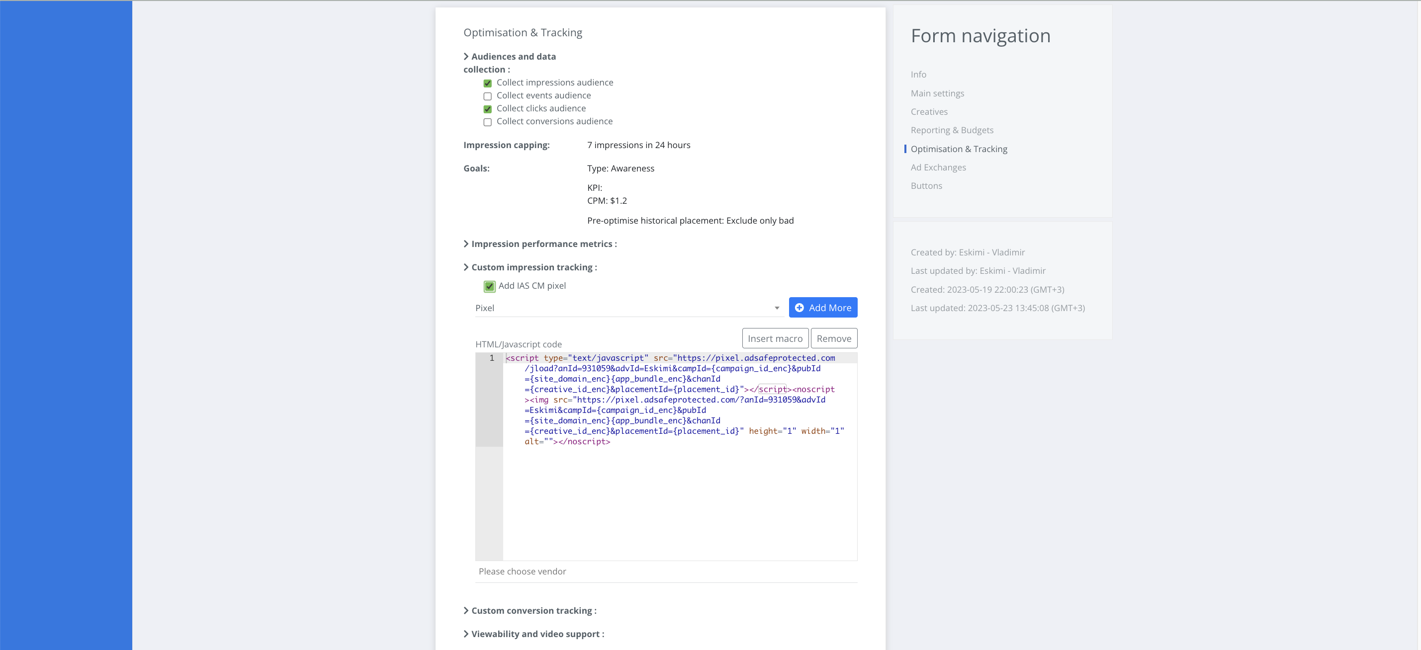Go to Buttons in form navigation
The image size is (1421, 650).
point(926,186)
